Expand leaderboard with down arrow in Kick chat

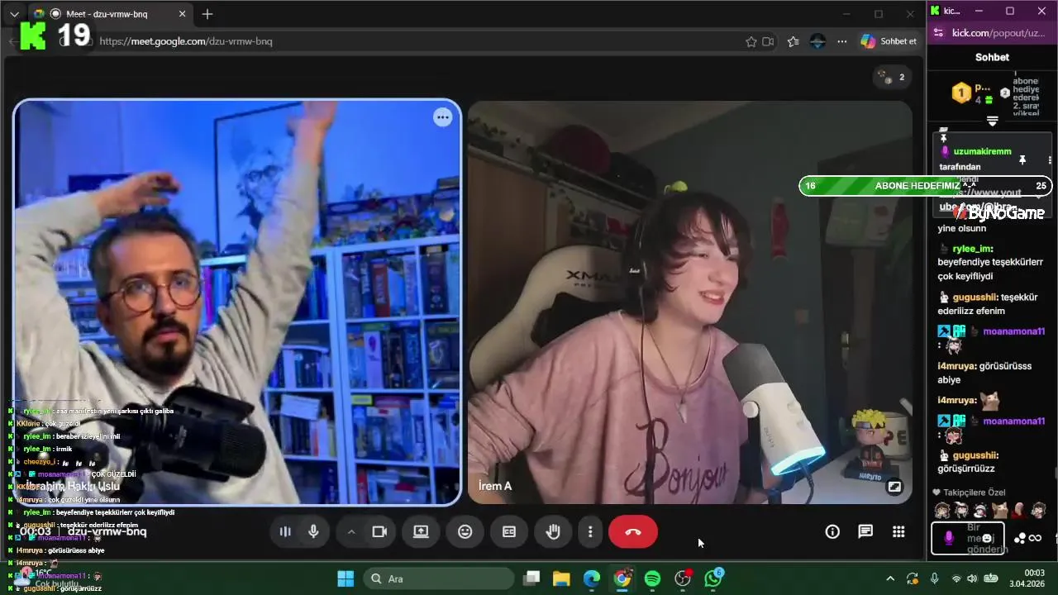[x=993, y=121]
